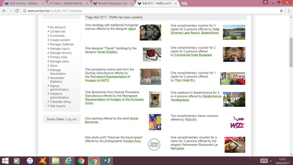The height and width of the screenshot is (165, 293).
Task: Open the Thon Hotel EU link
Action: pos(185,80)
